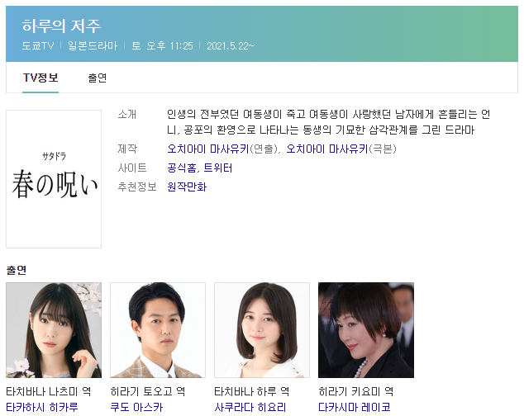Click the 도쿄TV channel label
524x416 pixels.
pos(38,45)
